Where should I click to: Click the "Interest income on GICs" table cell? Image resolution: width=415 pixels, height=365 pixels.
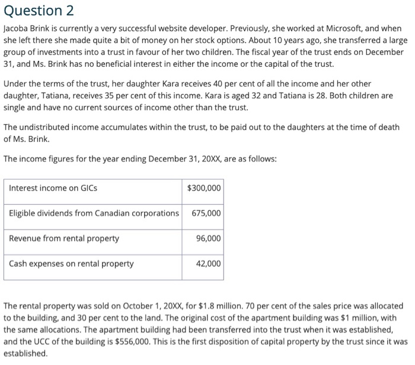coord(53,188)
